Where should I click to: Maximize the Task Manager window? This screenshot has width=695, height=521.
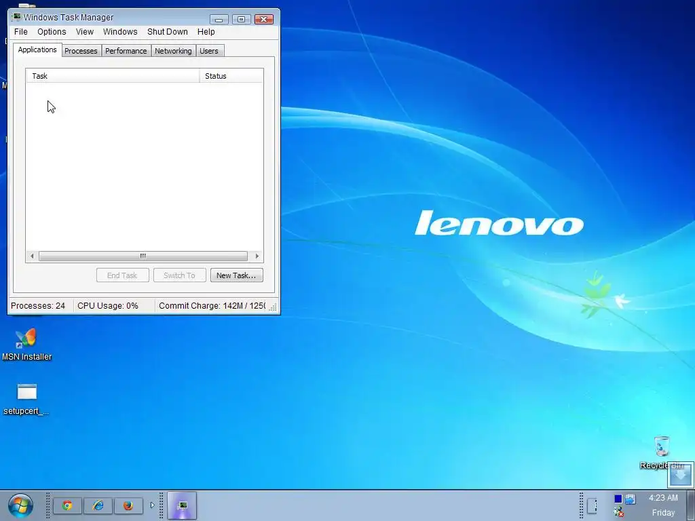[242, 19]
